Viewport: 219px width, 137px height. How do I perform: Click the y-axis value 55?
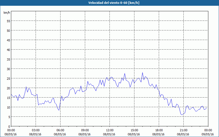8,21
